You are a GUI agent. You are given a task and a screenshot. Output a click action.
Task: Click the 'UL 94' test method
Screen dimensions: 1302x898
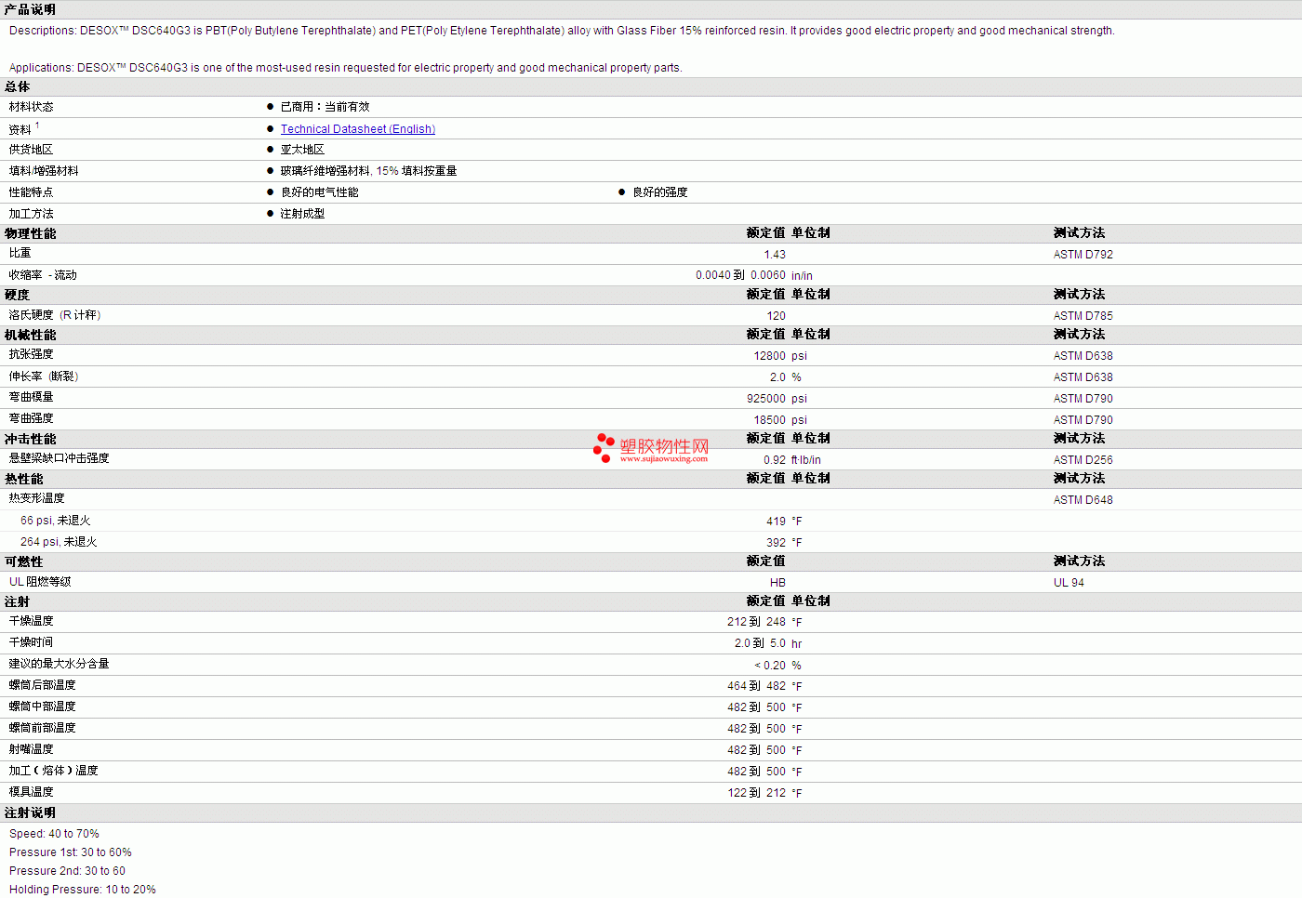coord(1069,583)
